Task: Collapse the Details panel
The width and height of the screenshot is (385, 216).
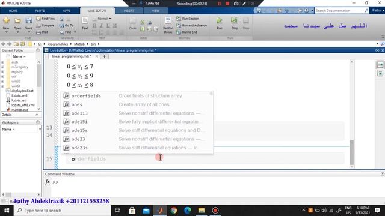Action: 37,115
